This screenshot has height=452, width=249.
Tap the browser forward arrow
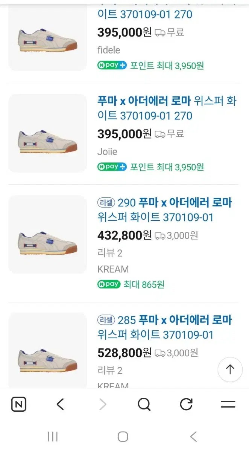(x=103, y=405)
